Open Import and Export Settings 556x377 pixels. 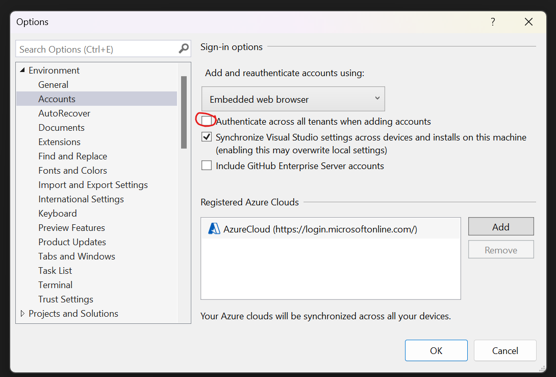(x=93, y=185)
